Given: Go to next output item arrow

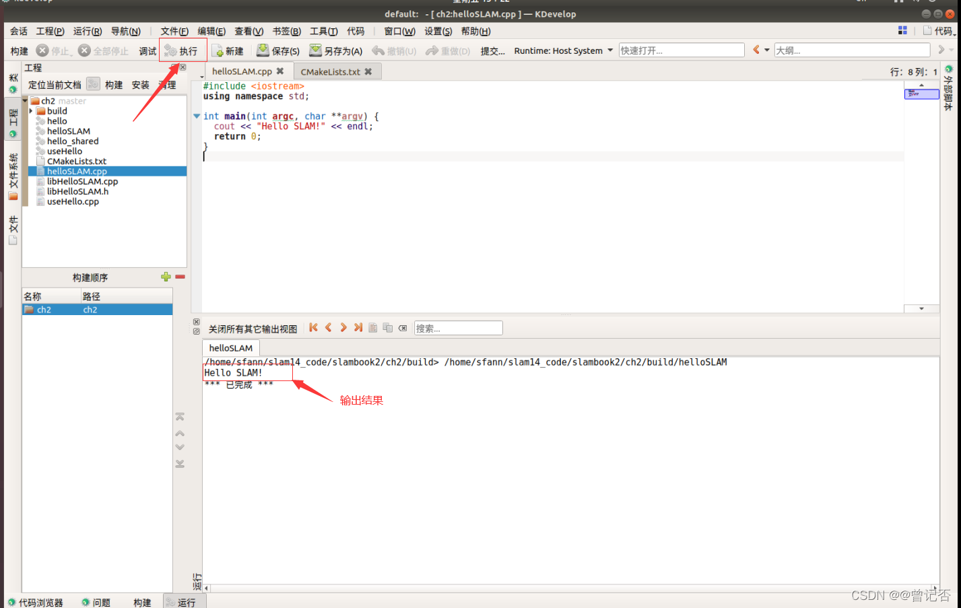Looking at the screenshot, I should point(343,328).
